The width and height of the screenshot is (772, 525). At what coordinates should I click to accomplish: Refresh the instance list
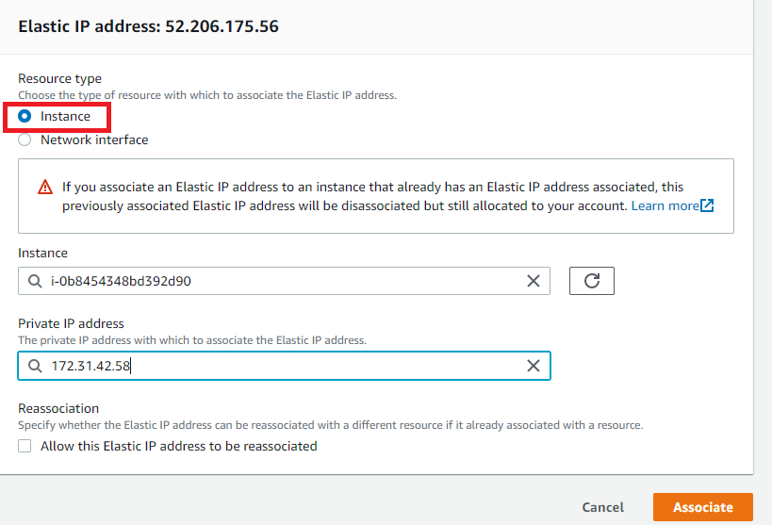point(592,281)
